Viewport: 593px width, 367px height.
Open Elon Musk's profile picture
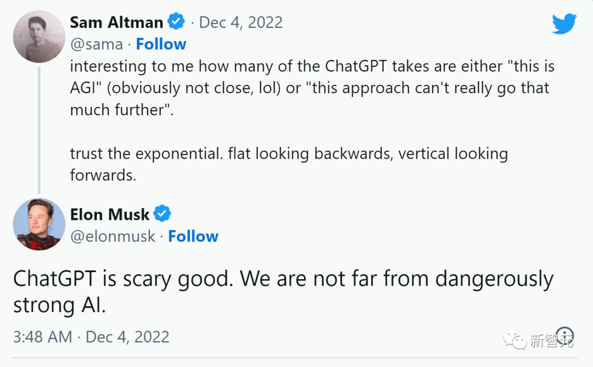point(39,224)
